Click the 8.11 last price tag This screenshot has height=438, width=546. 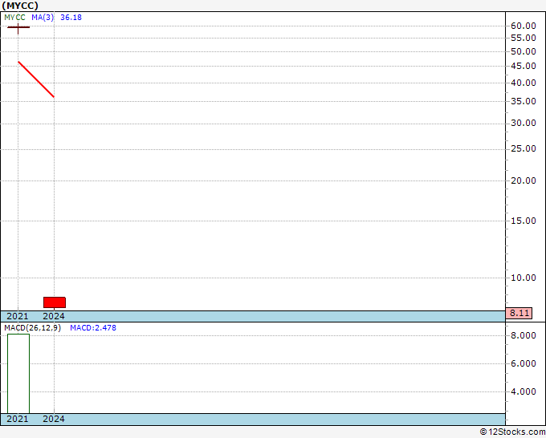519,313
